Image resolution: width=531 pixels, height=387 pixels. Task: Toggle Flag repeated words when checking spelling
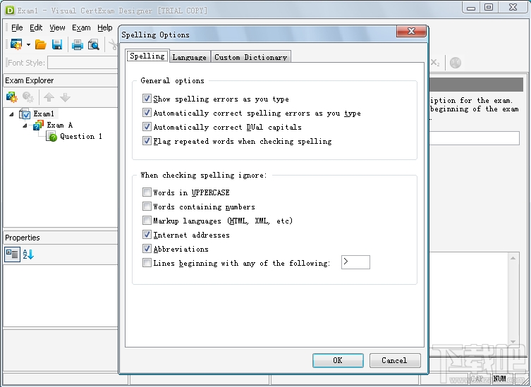pyautogui.click(x=147, y=140)
